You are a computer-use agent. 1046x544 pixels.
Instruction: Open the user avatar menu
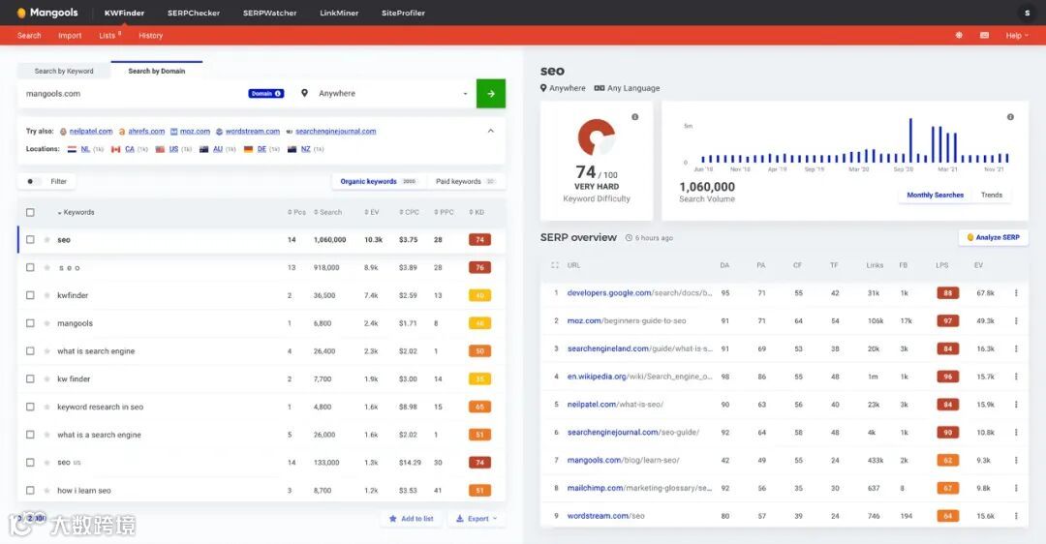(1027, 13)
